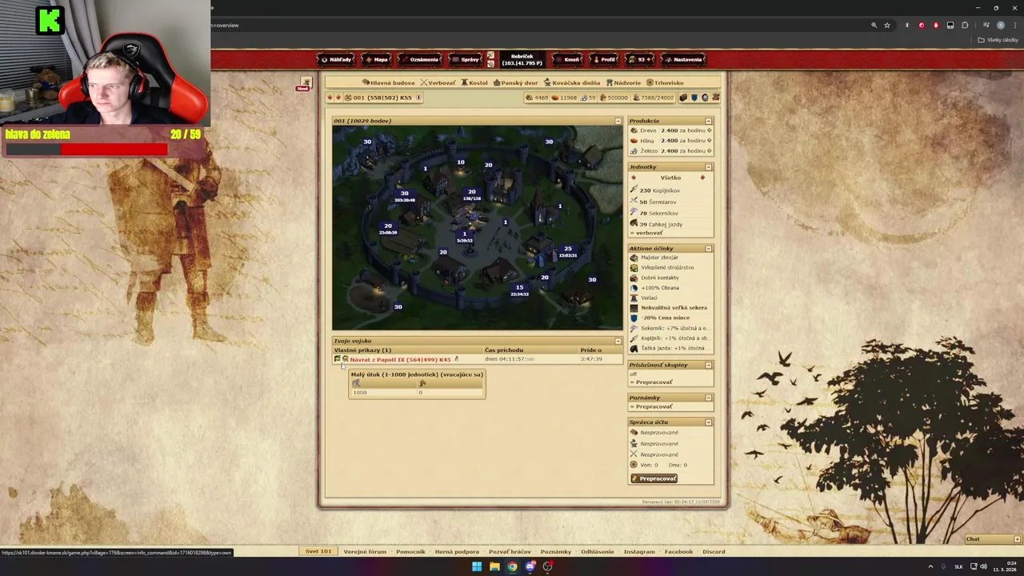
Task: Switch to next village arrow
Action: (x=338, y=98)
